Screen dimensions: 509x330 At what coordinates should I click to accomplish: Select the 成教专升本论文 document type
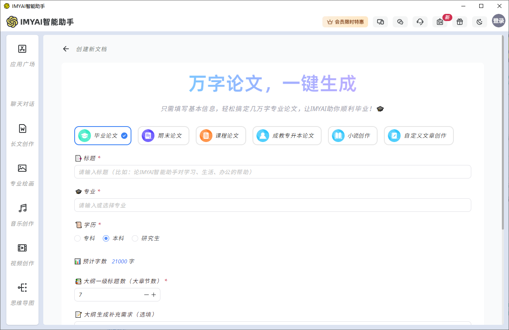pos(287,136)
